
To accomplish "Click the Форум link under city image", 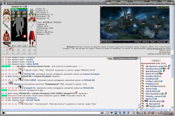I will (x=153, y=42).
